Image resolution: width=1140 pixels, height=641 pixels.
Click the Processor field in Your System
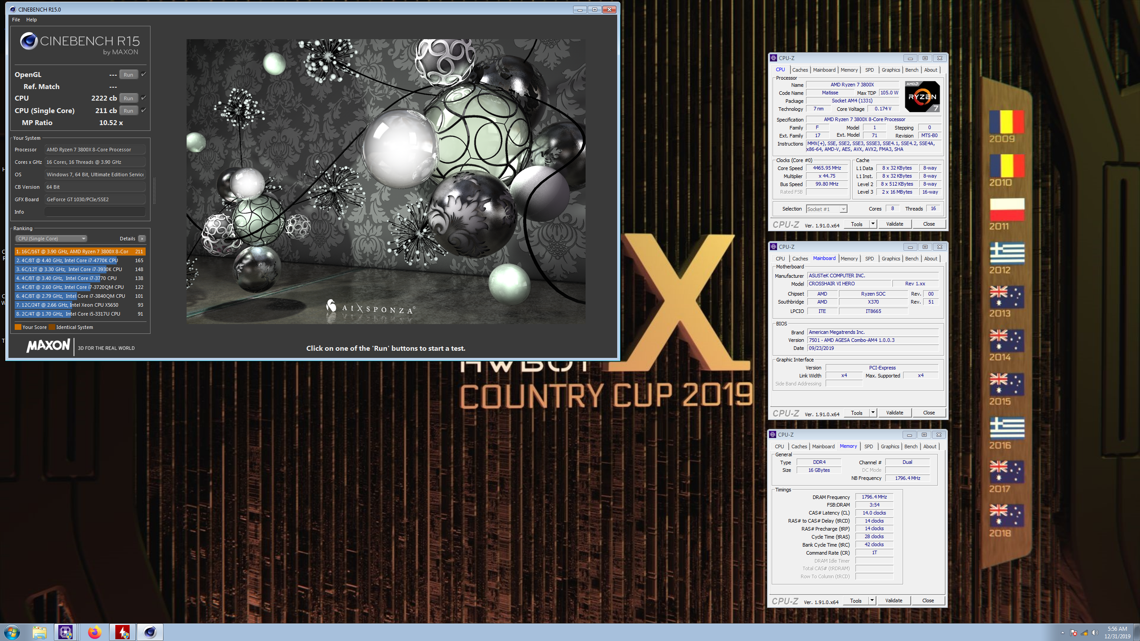click(95, 150)
